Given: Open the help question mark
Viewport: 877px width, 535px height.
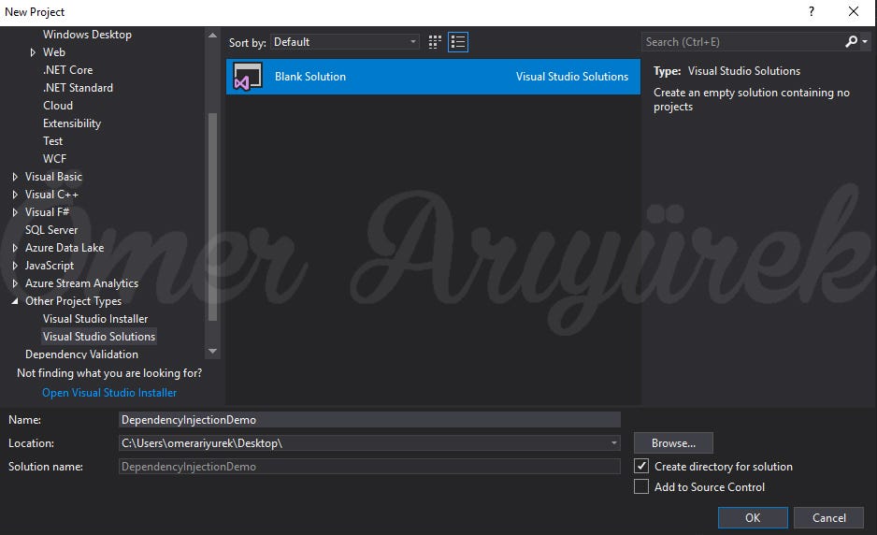Looking at the screenshot, I should click(x=811, y=11).
